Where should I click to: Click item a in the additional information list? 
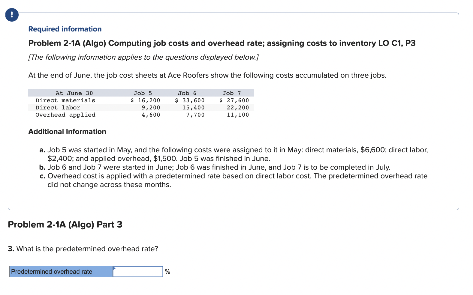tap(234, 154)
